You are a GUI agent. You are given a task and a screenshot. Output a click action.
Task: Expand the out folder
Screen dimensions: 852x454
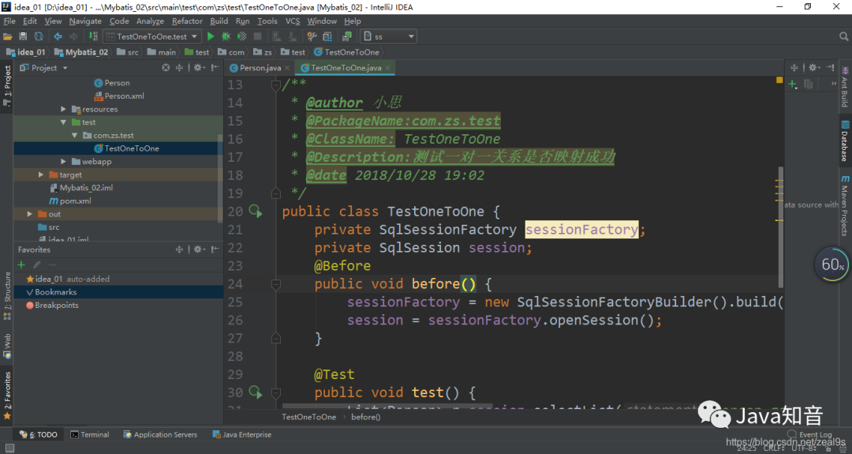click(x=30, y=214)
